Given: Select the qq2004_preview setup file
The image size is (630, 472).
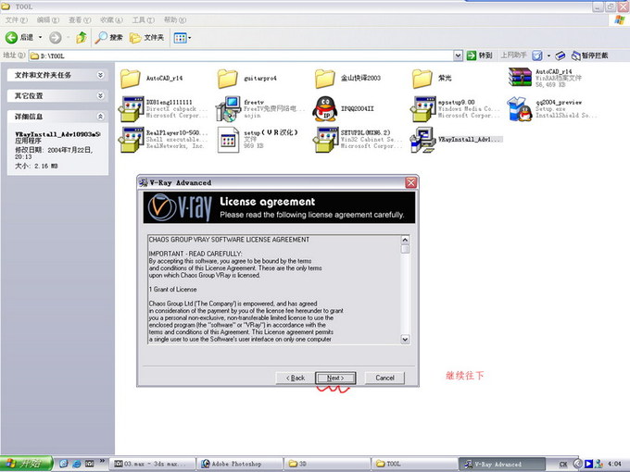Looking at the screenshot, I should (x=552, y=109).
